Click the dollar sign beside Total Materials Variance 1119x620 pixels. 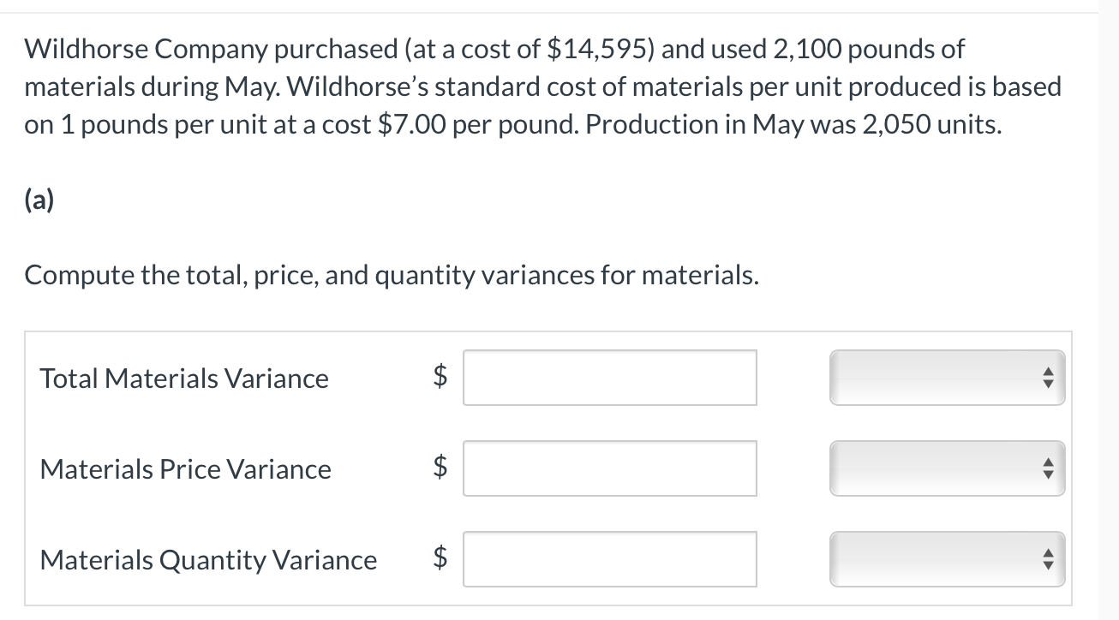click(440, 378)
